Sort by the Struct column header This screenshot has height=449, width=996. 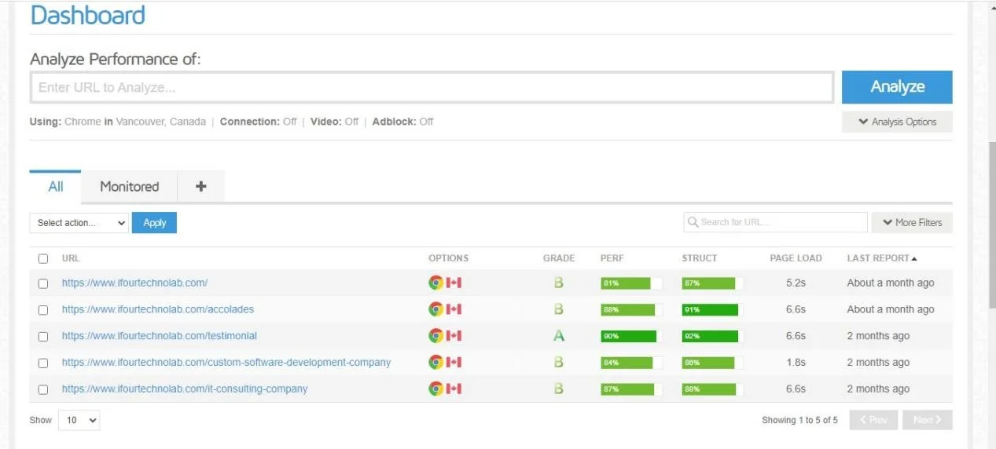[700, 258]
